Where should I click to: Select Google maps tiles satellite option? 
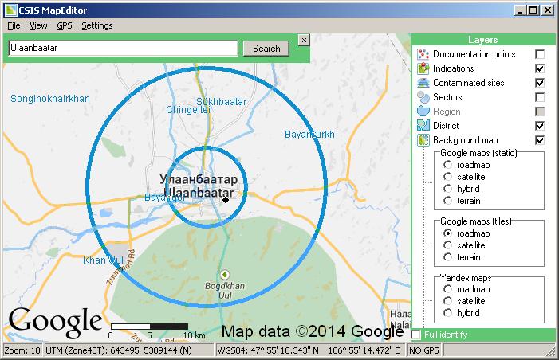[x=447, y=245]
